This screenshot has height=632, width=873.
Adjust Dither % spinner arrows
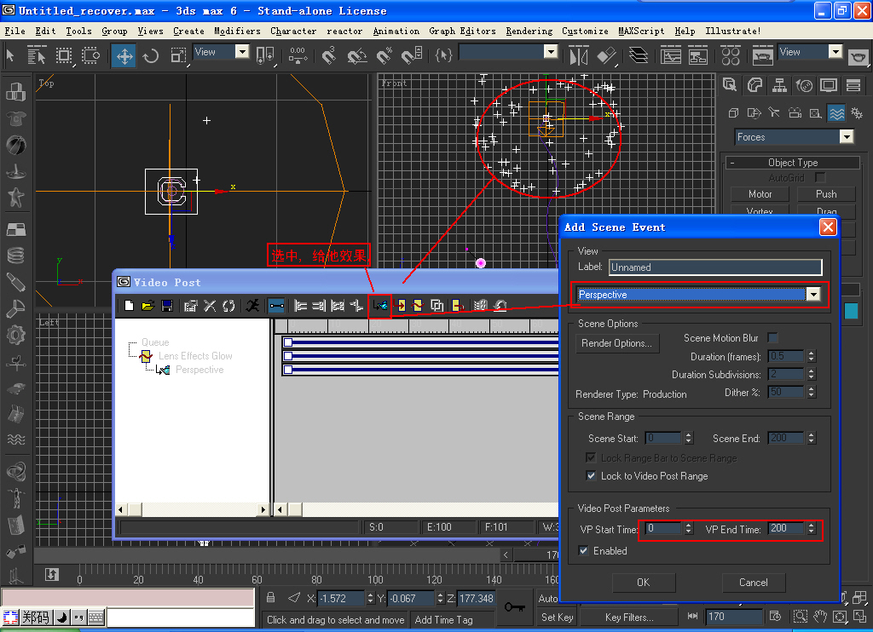click(x=812, y=392)
